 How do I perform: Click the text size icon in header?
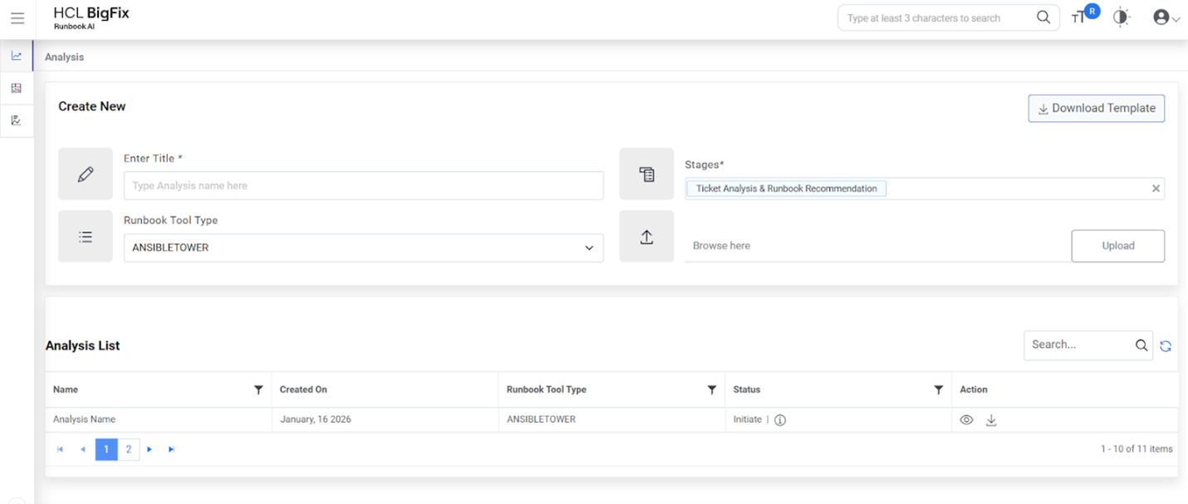tap(1078, 18)
